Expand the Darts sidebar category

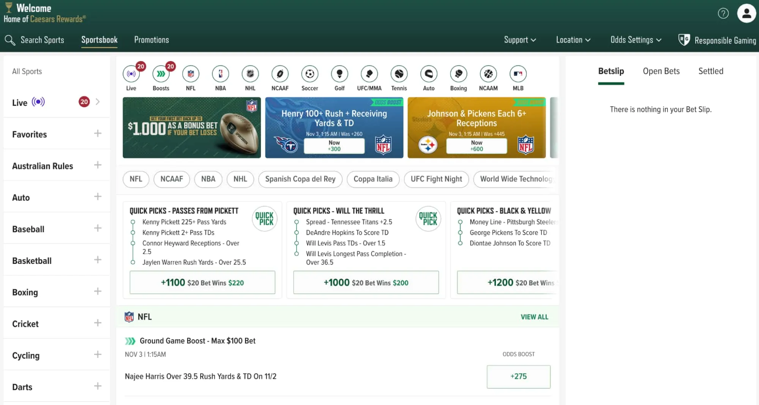coord(98,386)
